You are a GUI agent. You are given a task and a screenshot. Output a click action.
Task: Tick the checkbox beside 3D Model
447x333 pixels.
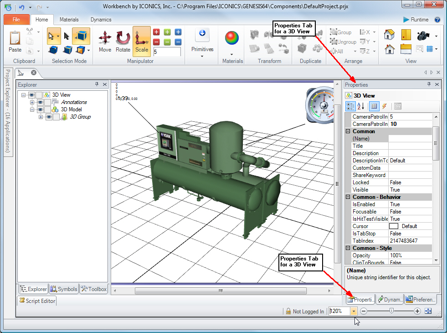pos(48,109)
